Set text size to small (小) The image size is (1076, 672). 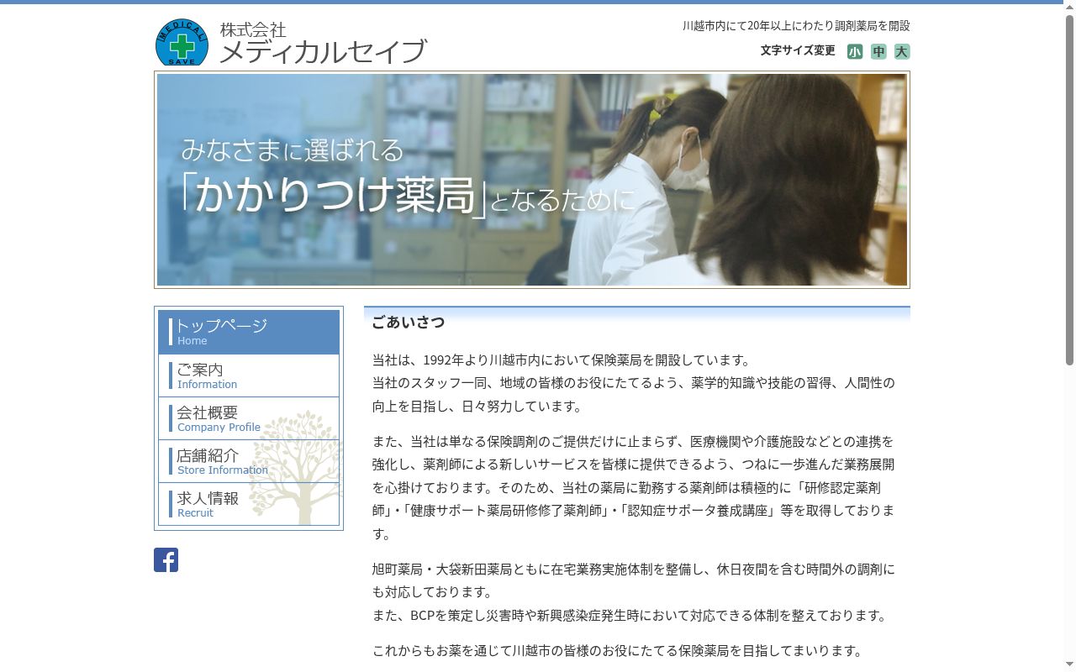click(855, 51)
